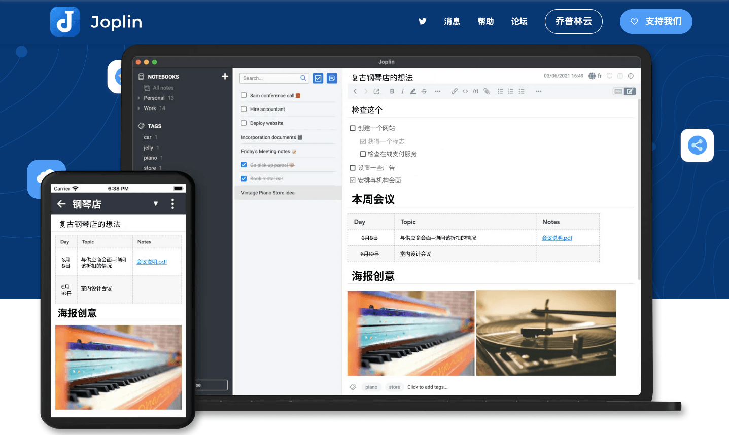Insert a bulleted list

(x=500, y=91)
